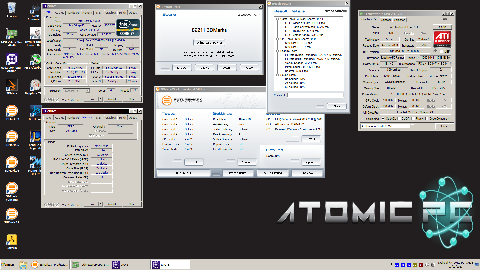Click Validate in upper CPU-Z window

pos(113,99)
